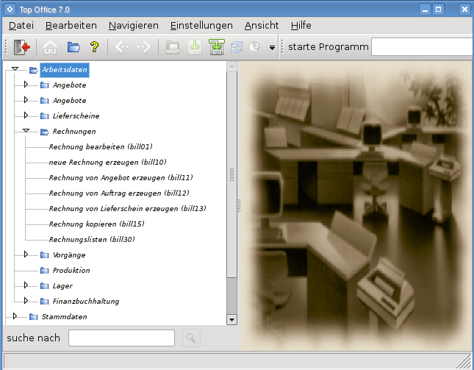Click the forward arrow navigation icon
This screenshot has width=474, height=370.
pos(144,47)
